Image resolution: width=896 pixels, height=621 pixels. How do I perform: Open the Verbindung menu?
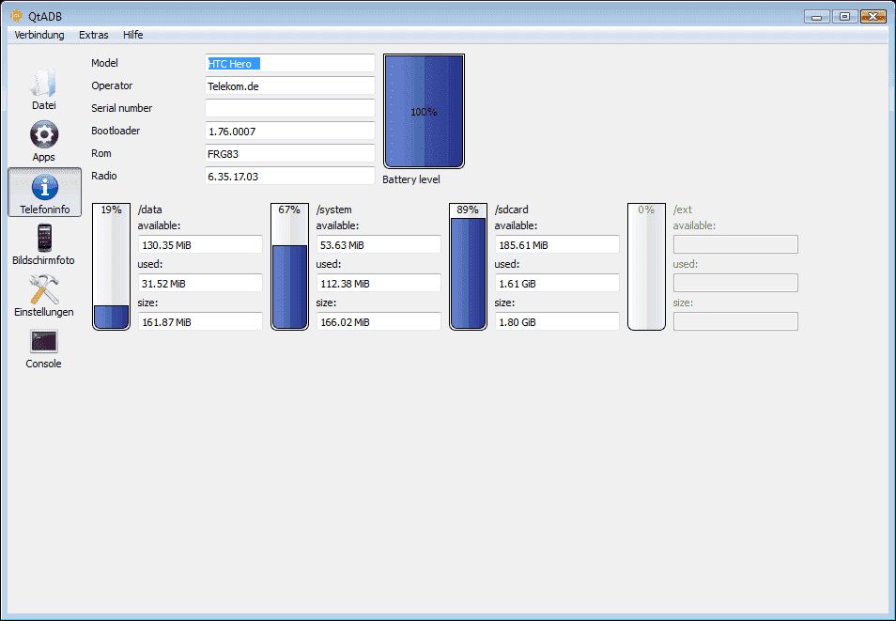pos(39,35)
